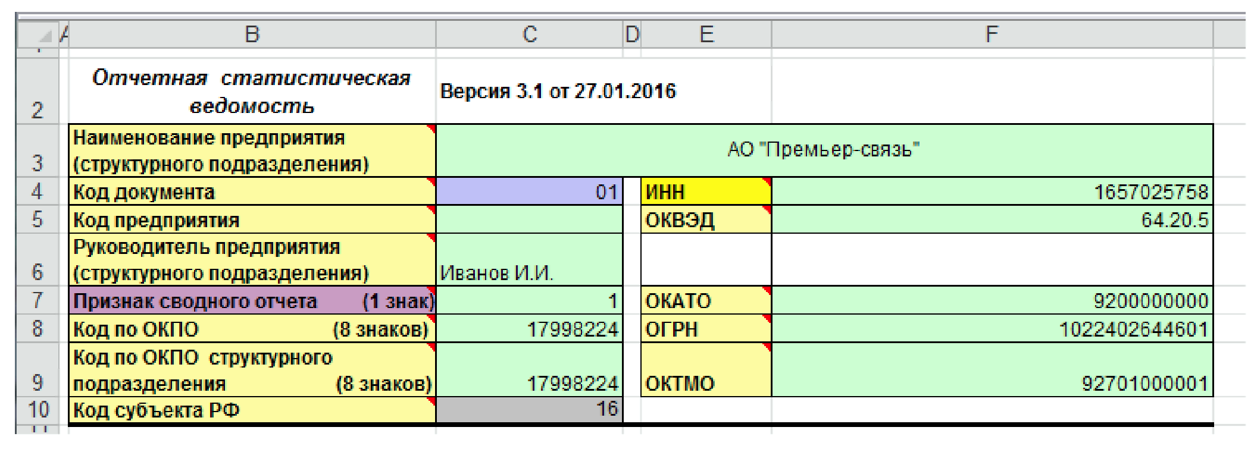Click the Код субъекта РФ value 16

(x=529, y=410)
